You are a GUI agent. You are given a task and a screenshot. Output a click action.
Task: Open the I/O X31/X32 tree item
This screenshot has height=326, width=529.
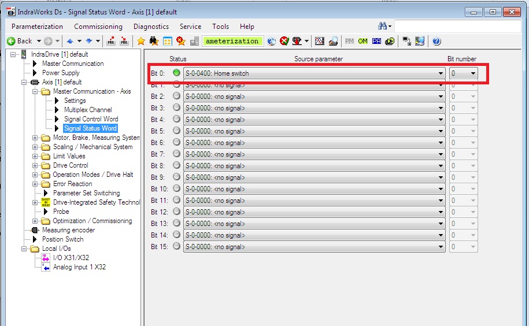71,258
